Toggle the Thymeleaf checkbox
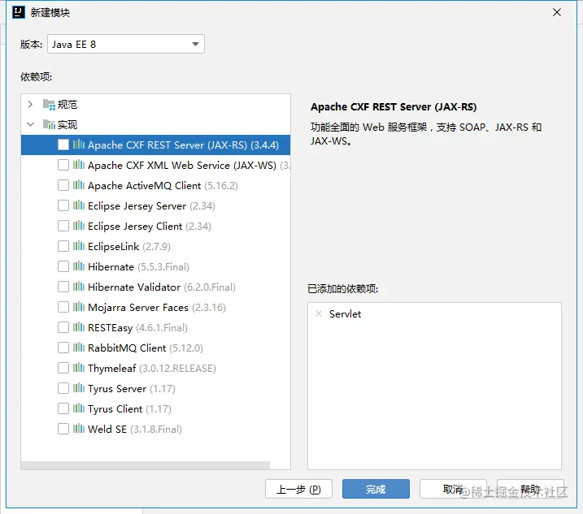 tap(63, 368)
